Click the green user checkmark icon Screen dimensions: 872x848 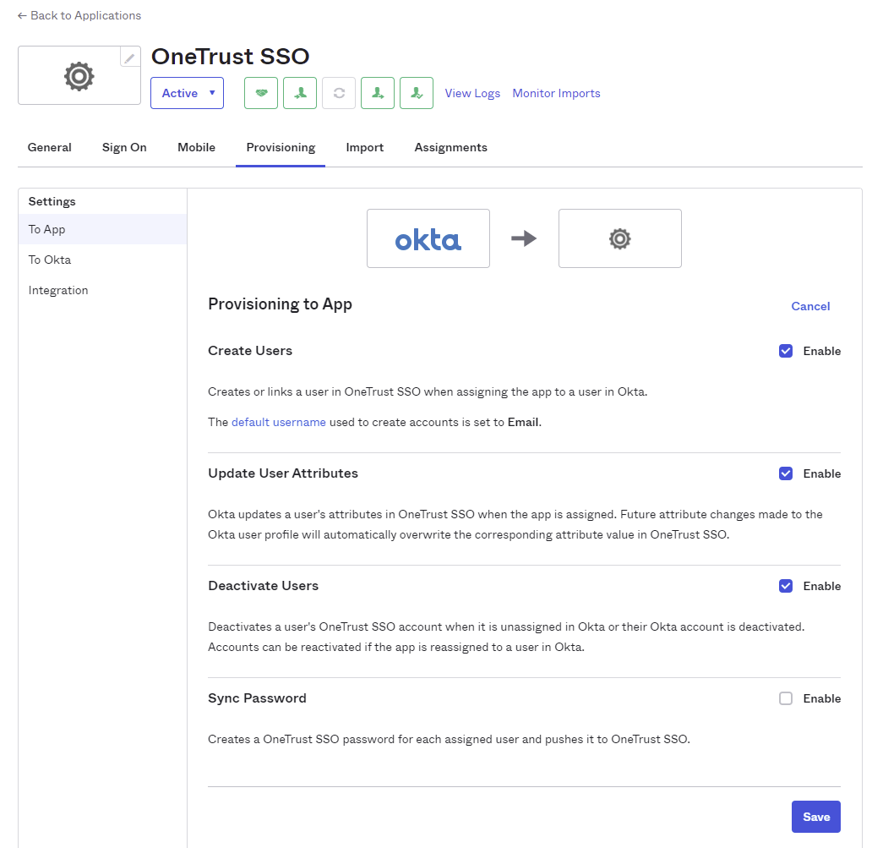[417, 93]
